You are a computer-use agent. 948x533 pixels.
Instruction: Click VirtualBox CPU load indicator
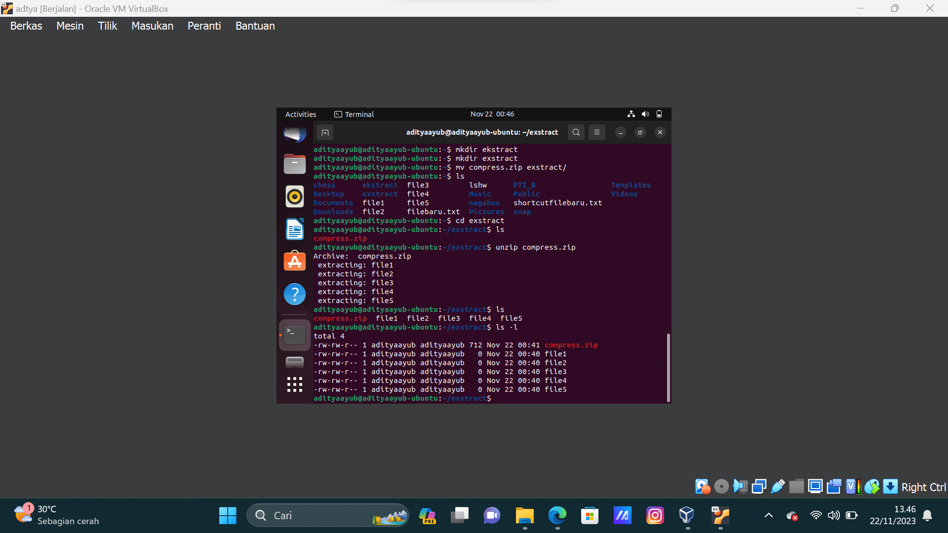(853, 487)
